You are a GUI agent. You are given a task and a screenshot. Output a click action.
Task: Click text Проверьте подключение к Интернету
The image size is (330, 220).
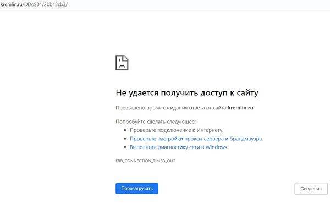point(177,130)
